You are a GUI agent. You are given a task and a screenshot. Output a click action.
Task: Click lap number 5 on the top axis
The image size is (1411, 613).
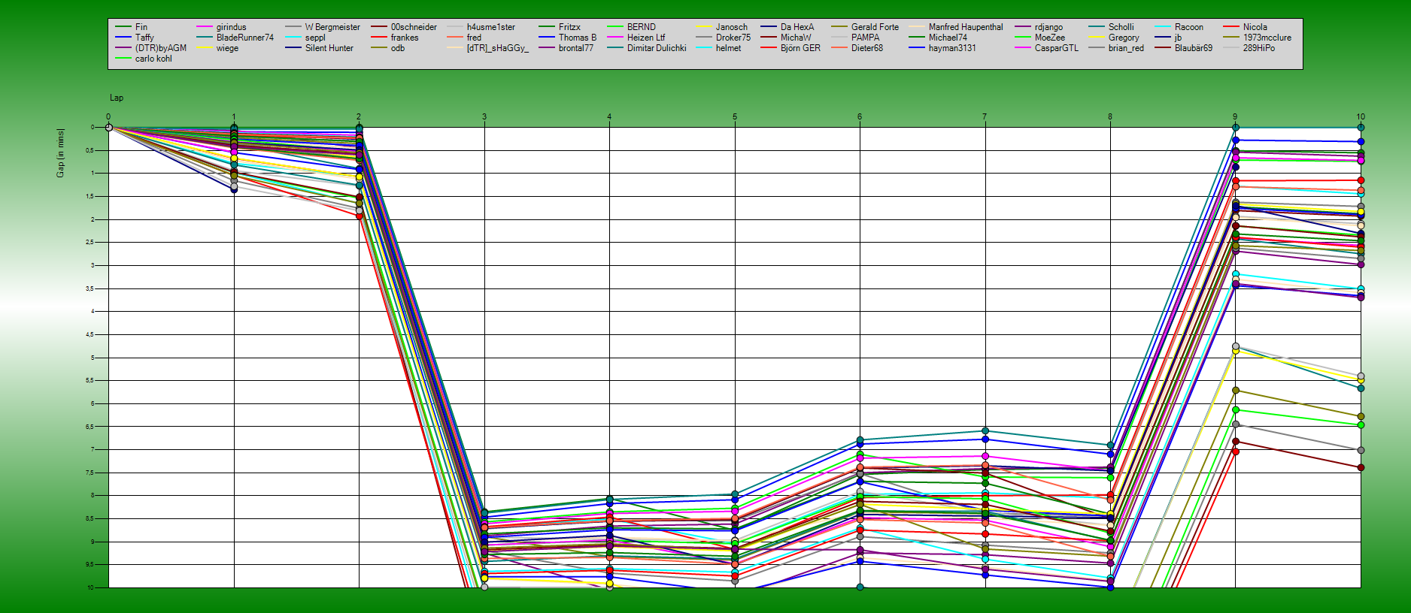[x=735, y=116]
